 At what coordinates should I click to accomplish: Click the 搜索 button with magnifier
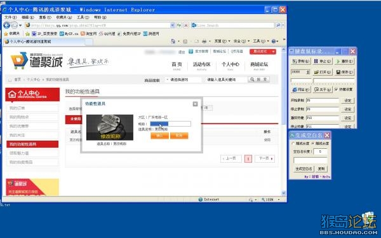click(x=258, y=80)
